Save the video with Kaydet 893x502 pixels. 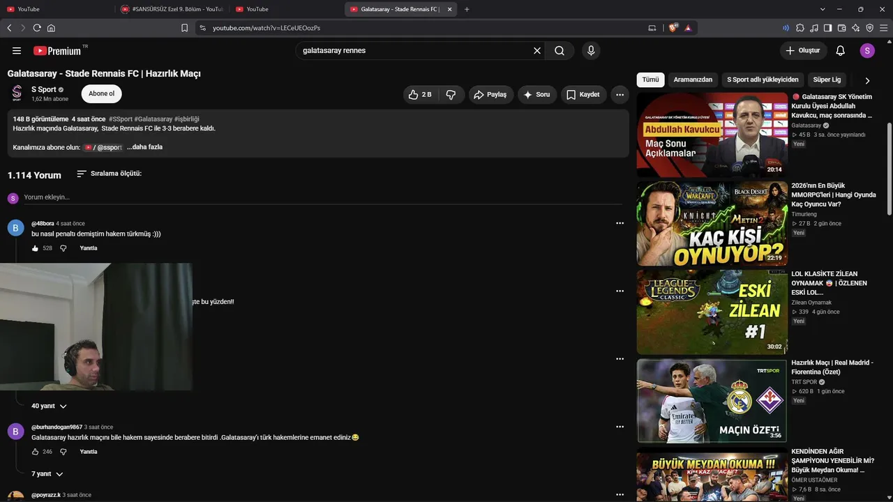(583, 95)
